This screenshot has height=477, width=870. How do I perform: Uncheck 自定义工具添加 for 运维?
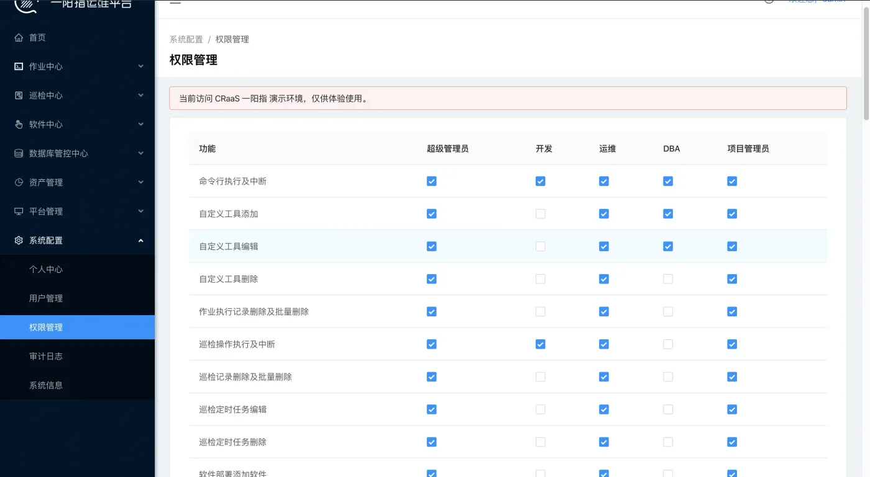pyautogui.click(x=603, y=214)
